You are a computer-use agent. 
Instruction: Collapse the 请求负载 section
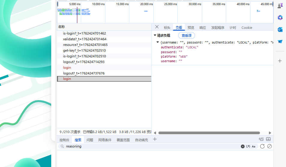[x=155, y=35]
